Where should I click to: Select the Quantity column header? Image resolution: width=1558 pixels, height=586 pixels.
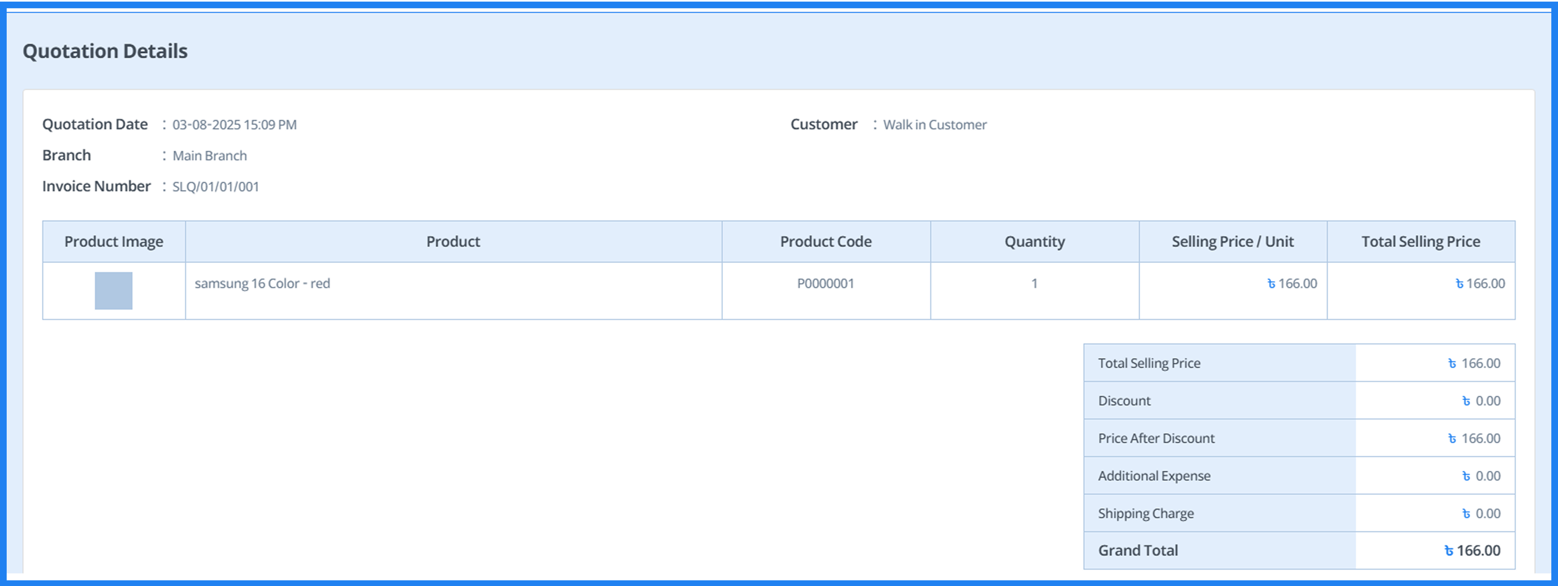click(1034, 241)
